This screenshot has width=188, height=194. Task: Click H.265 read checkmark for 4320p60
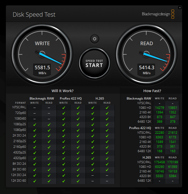[x=107, y=158]
